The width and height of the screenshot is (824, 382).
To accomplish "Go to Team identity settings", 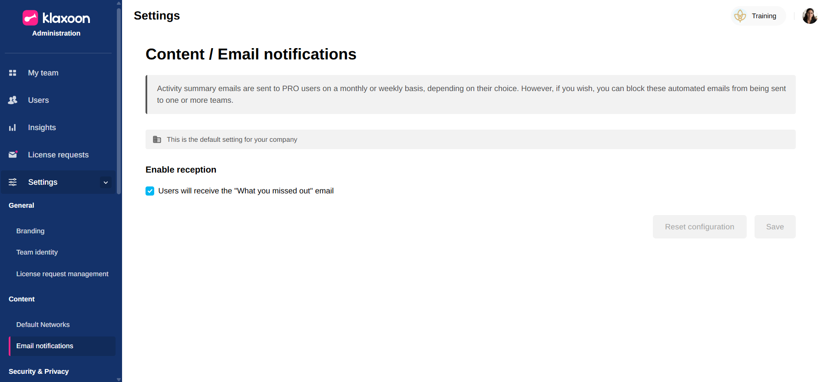I will click(37, 252).
